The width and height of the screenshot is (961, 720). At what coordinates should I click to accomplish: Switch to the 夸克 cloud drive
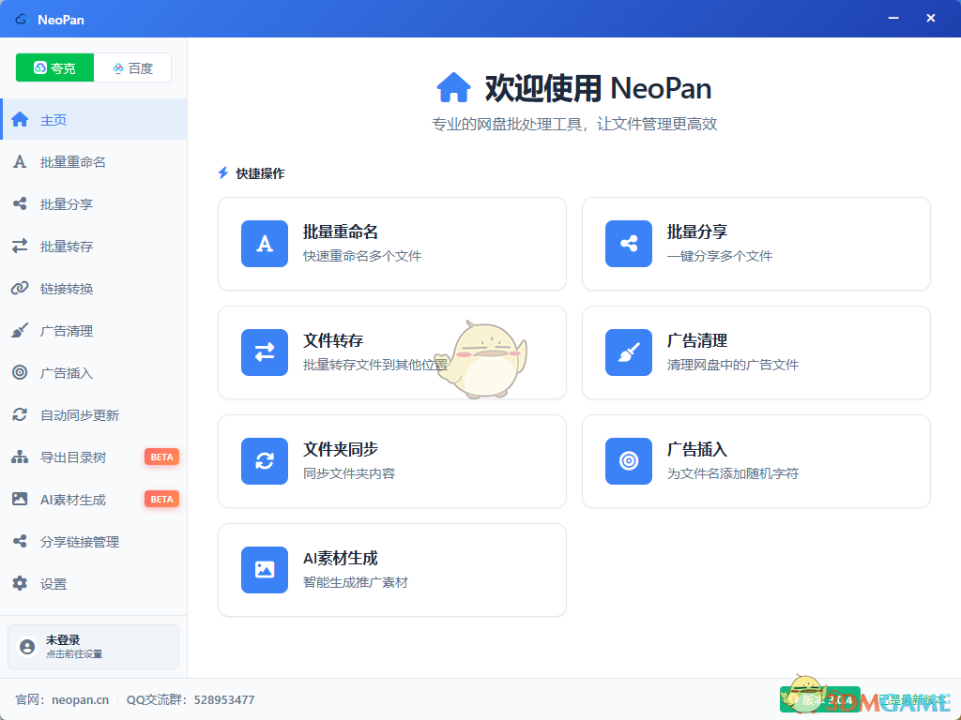(55, 67)
